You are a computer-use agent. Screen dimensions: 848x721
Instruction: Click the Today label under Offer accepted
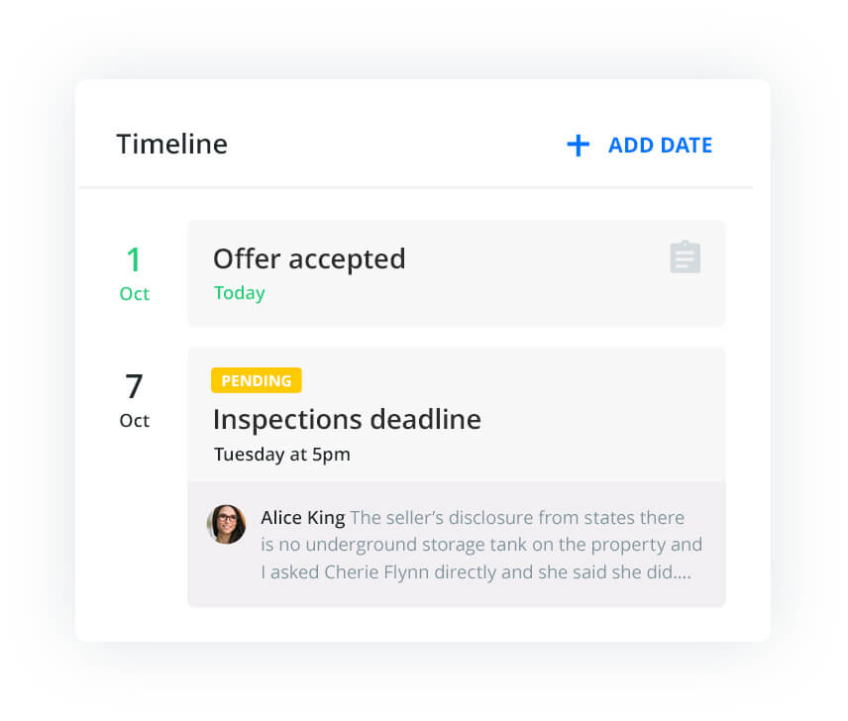pos(239,292)
